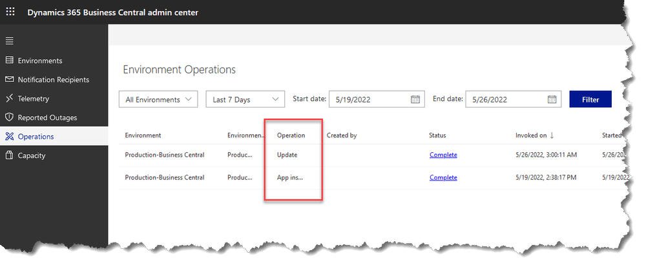Click the Notification Recipients envelope icon

(x=9, y=79)
